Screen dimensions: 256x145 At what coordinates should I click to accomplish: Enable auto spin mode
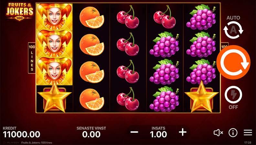pos(233,30)
